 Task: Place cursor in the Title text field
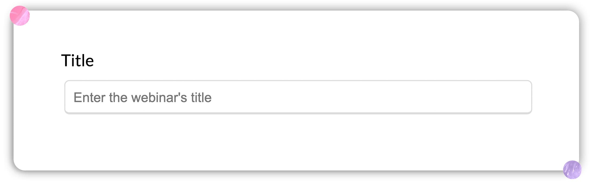(298, 97)
